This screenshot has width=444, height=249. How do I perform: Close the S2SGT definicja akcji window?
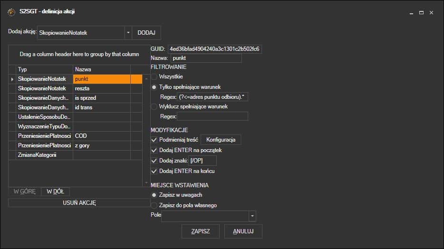pos(431,13)
